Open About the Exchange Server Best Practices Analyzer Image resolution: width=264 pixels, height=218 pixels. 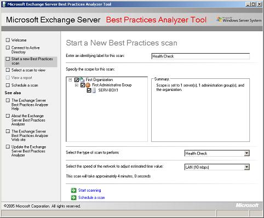click(28, 120)
